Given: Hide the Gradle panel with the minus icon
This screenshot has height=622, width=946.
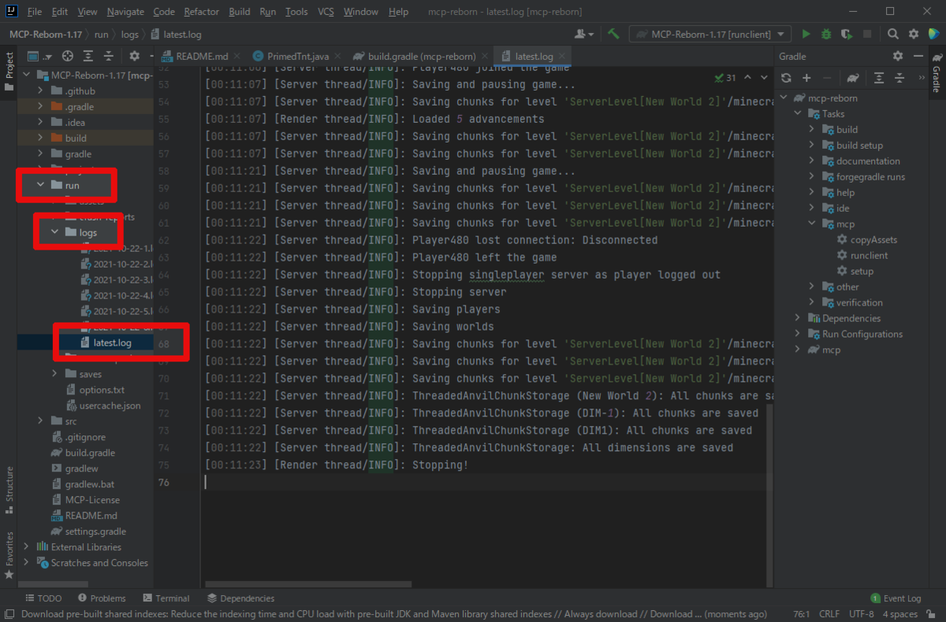Looking at the screenshot, I should point(918,56).
